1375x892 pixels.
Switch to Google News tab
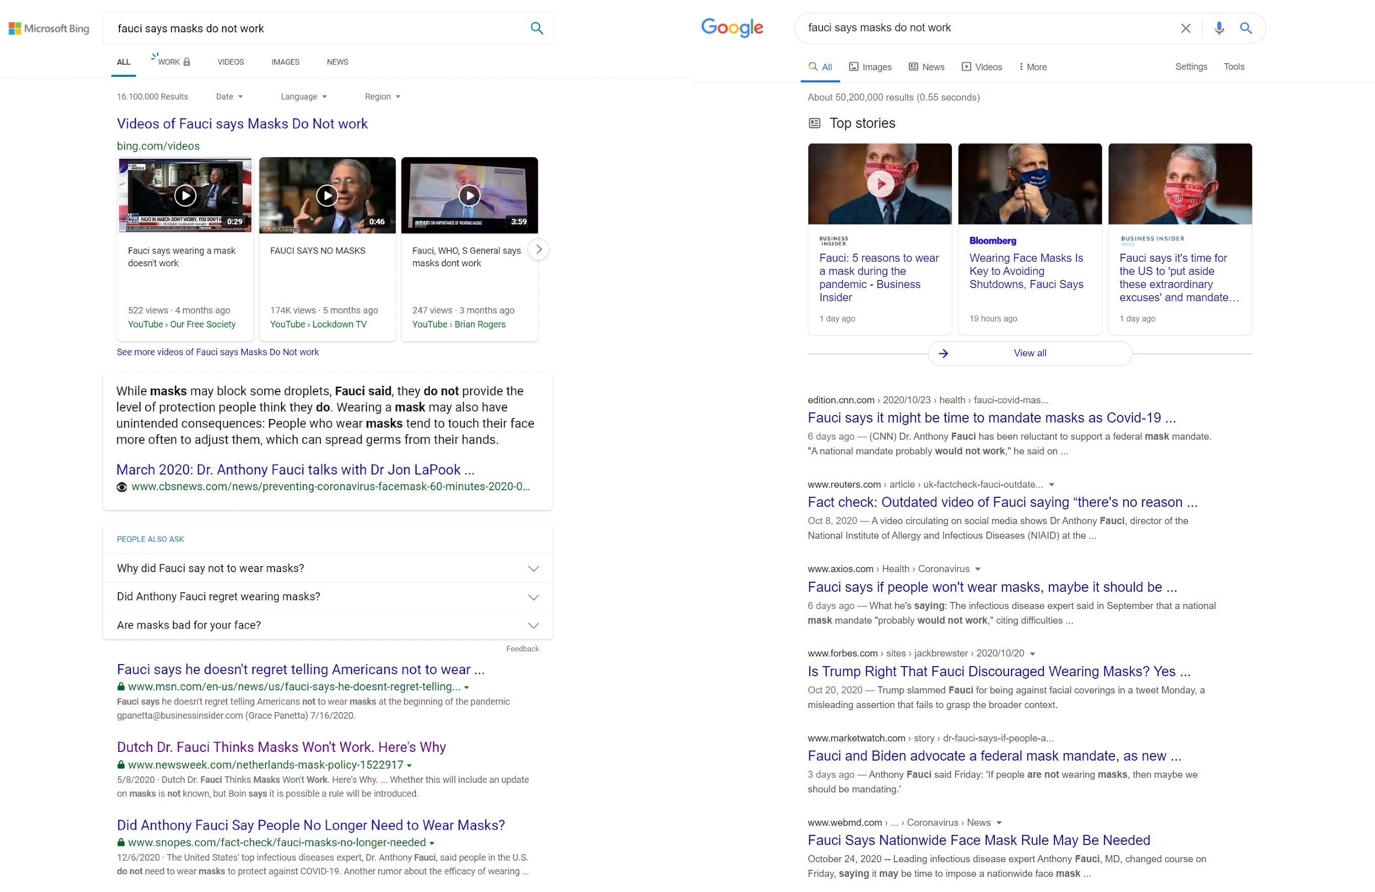(927, 67)
